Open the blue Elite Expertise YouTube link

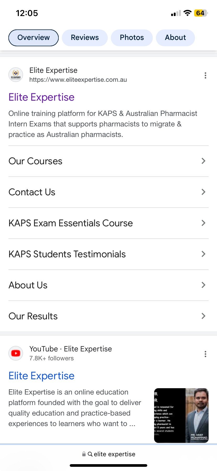(x=41, y=376)
